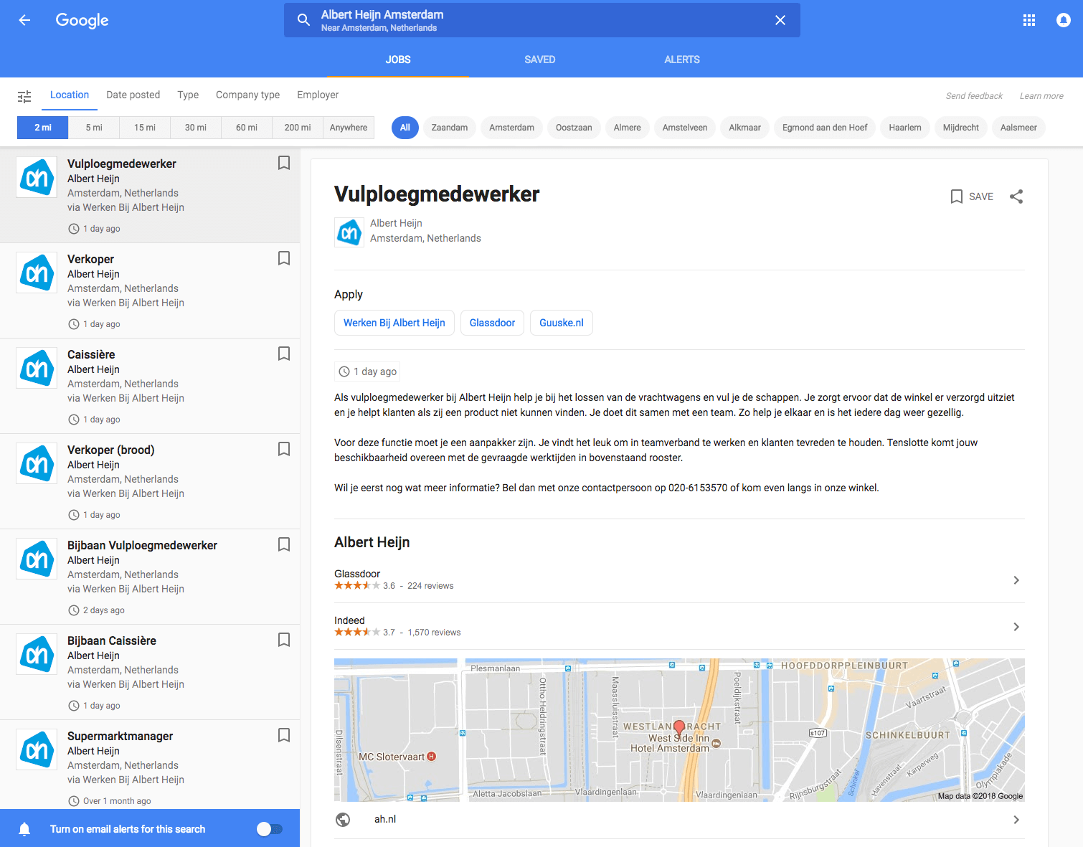
Task: Bookmark the Bijbaan Vulploegmedewerker job
Action: pos(284,544)
